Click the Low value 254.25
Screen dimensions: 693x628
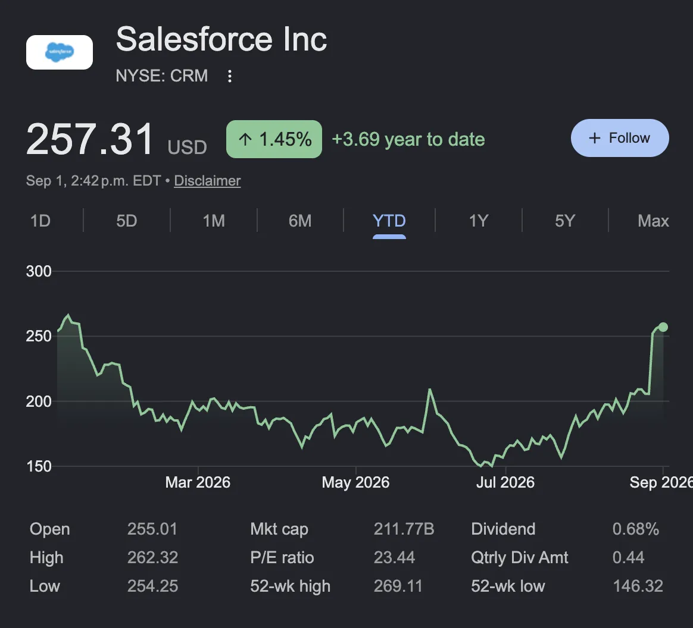point(153,586)
